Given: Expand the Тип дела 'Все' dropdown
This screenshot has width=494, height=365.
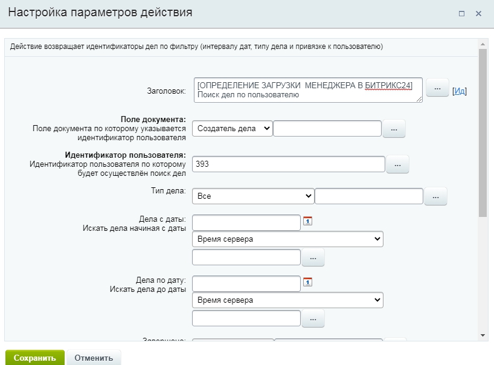Looking at the screenshot, I should [x=253, y=196].
